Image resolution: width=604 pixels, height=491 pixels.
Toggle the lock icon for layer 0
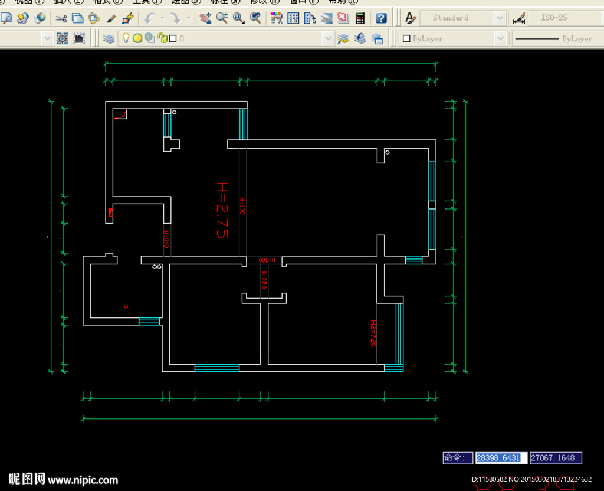[162, 39]
